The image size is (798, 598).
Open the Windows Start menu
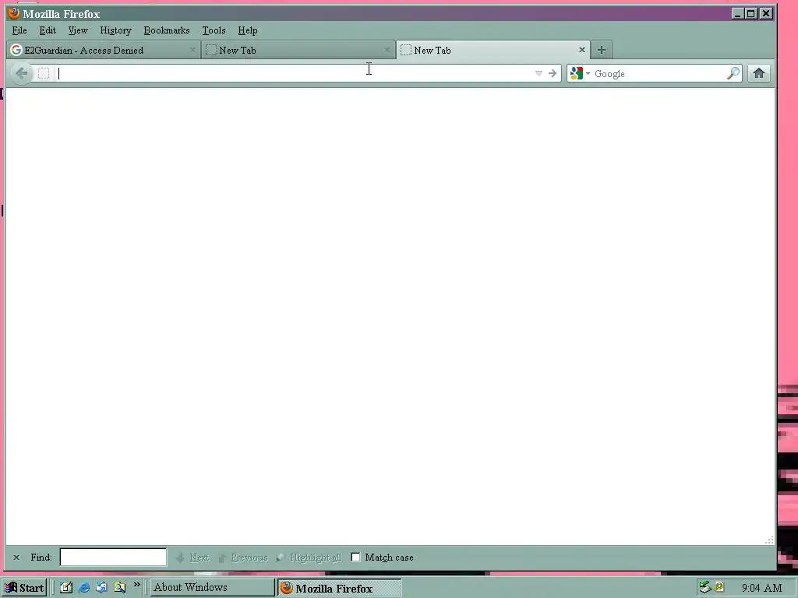24,588
